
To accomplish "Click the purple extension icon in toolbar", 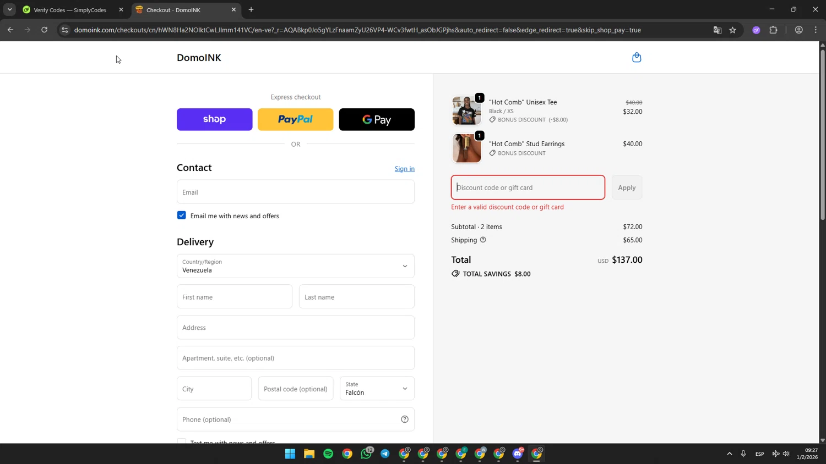I will [x=757, y=30].
